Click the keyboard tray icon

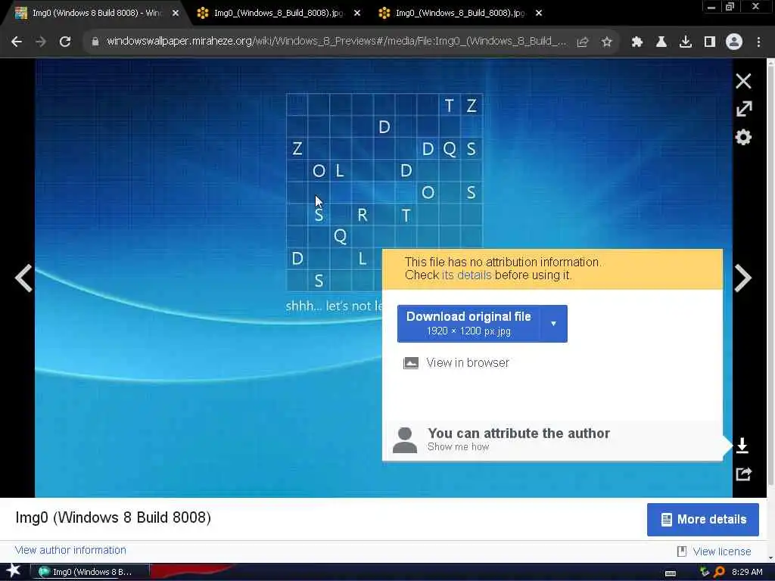coord(671,573)
